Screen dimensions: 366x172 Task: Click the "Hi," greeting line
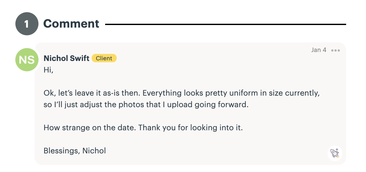tap(48, 70)
